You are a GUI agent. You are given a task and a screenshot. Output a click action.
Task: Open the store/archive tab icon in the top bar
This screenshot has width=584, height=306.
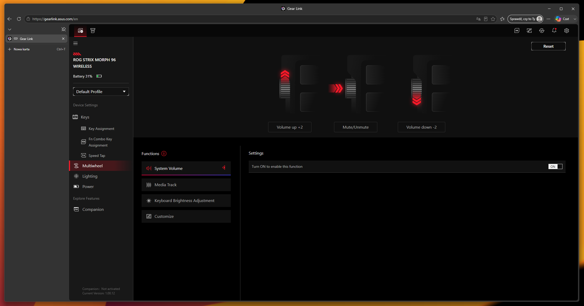(93, 31)
